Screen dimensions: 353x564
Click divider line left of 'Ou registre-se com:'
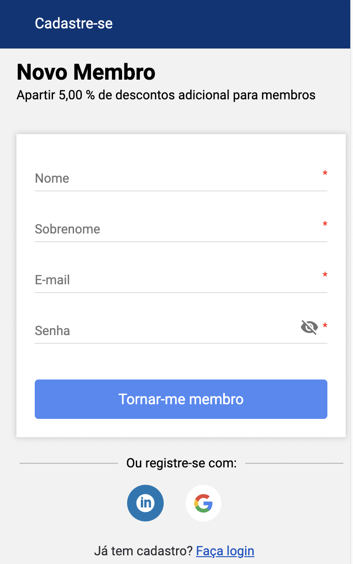point(69,463)
